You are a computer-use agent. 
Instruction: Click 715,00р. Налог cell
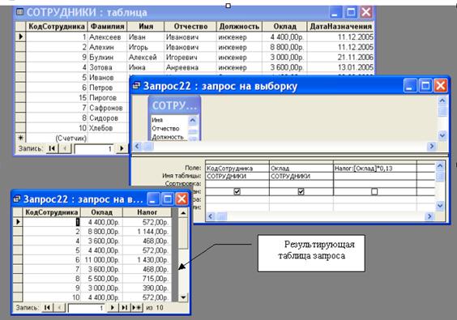[x=147, y=279]
